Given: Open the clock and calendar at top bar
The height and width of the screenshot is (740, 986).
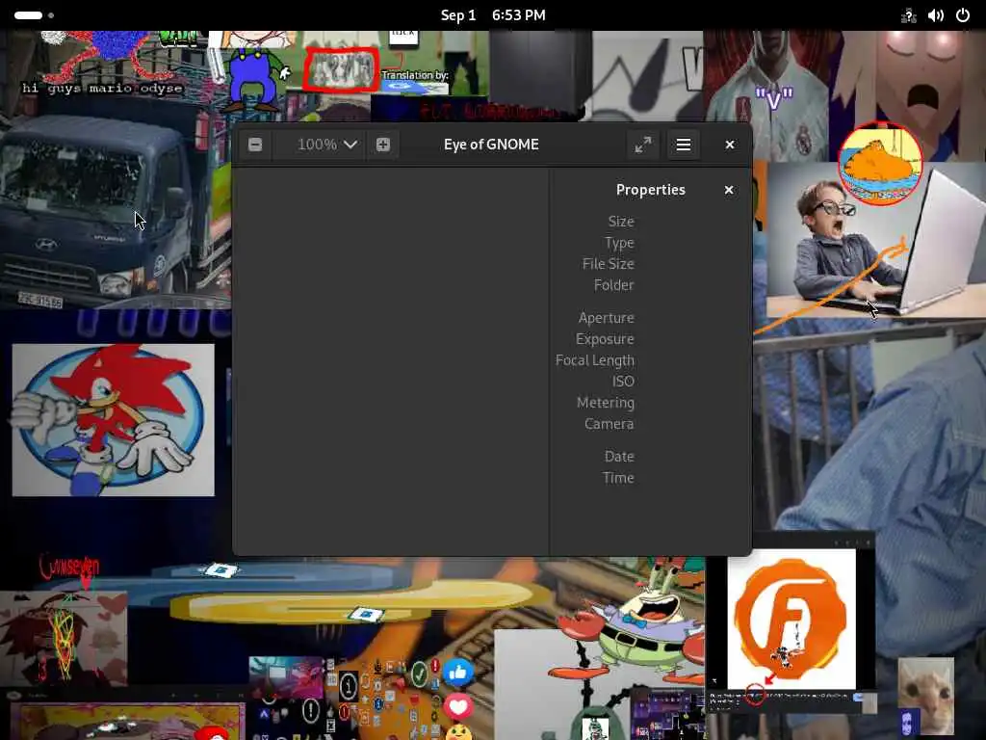Looking at the screenshot, I should [x=493, y=15].
